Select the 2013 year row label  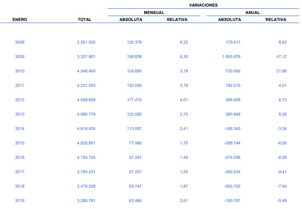[20, 114]
